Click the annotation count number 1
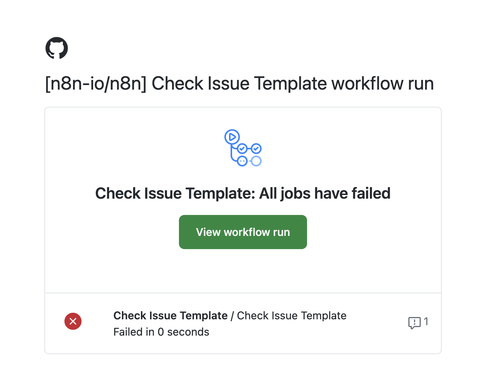The width and height of the screenshot is (486, 388). point(426,322)
